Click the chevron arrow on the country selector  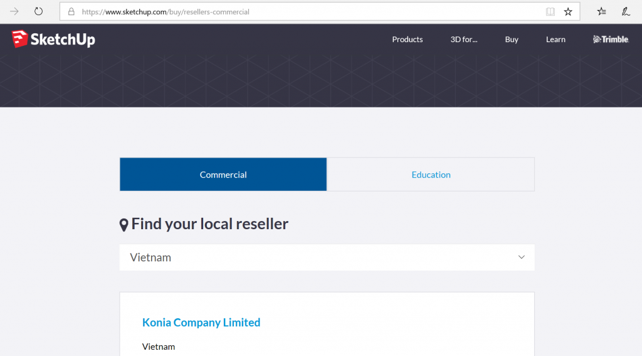point(521,257)
